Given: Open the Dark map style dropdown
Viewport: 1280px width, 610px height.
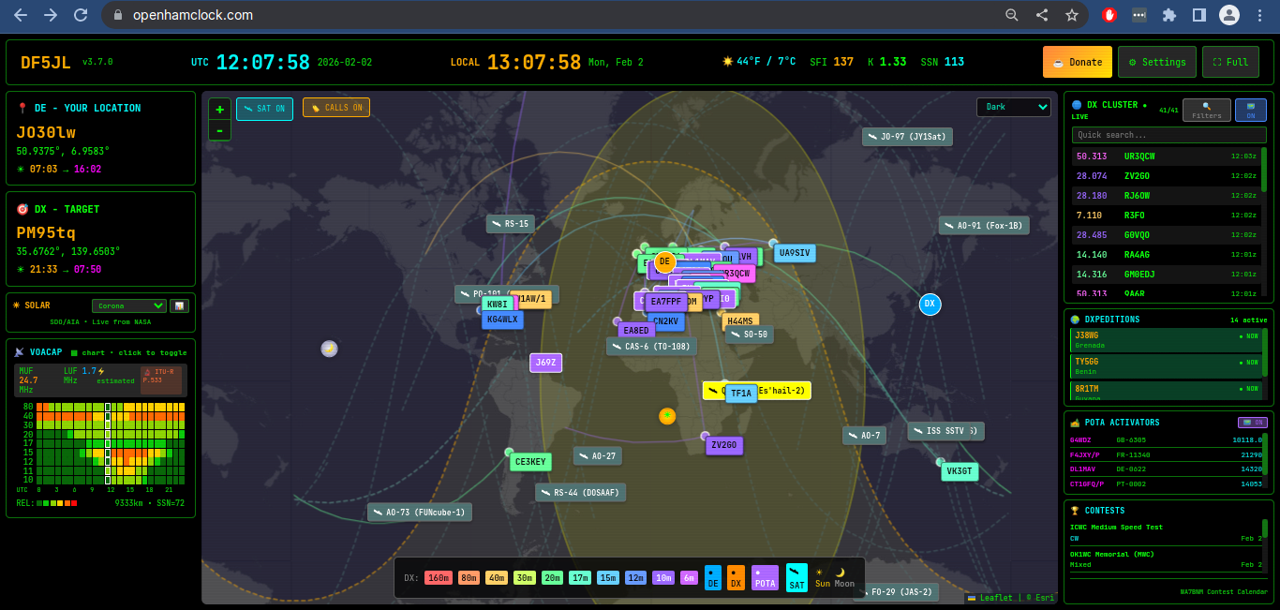Looking at the screenshot, I should tap(1013, 107).
